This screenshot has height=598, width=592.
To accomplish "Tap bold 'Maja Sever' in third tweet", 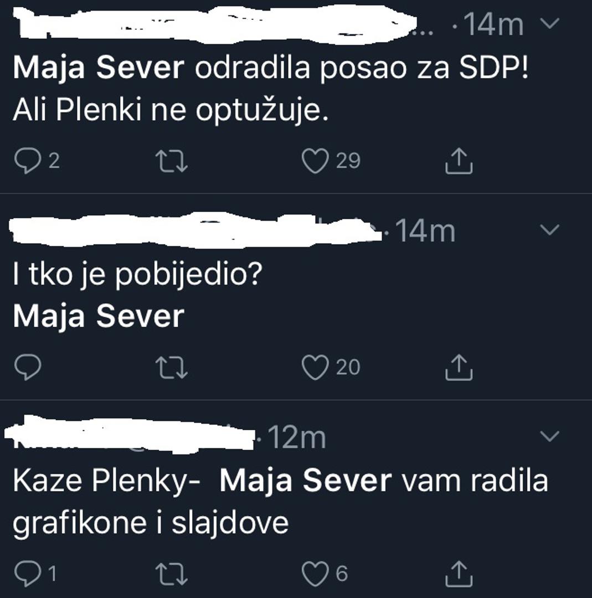I will [x=305, y=481].
